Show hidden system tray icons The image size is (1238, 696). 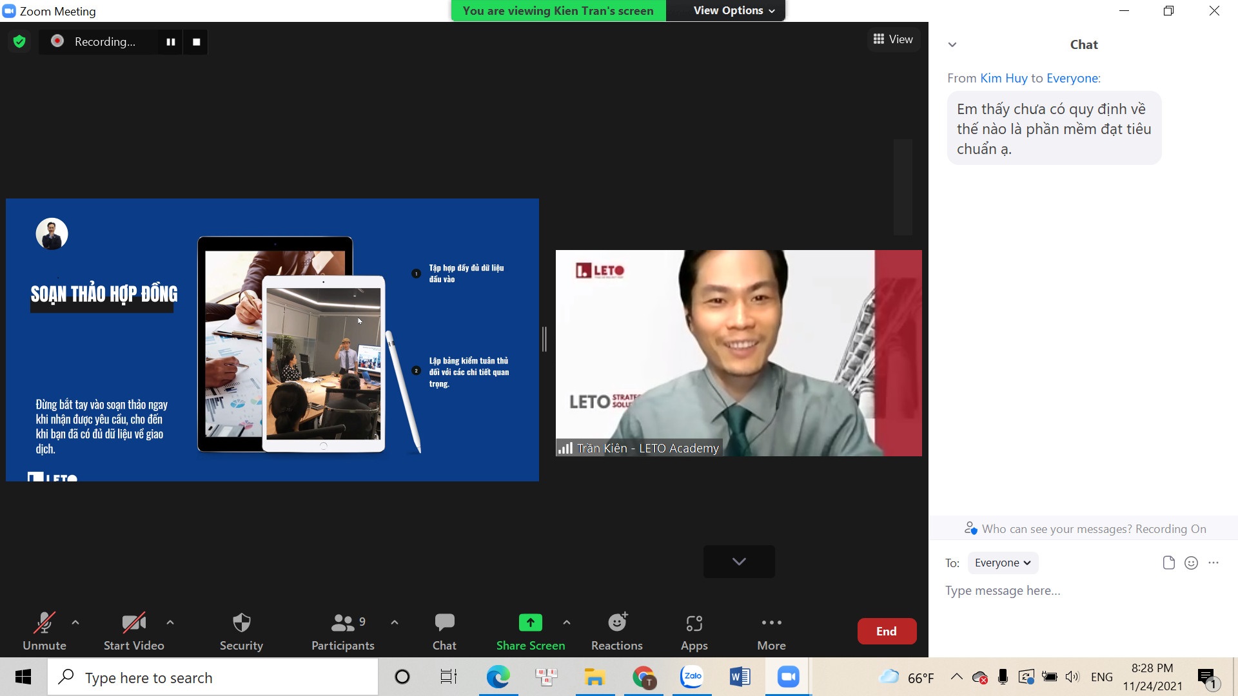(957, 677)
